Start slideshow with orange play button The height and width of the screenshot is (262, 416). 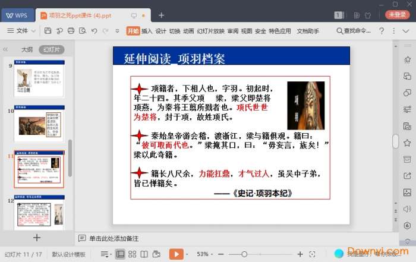click(x=176, y=254)
